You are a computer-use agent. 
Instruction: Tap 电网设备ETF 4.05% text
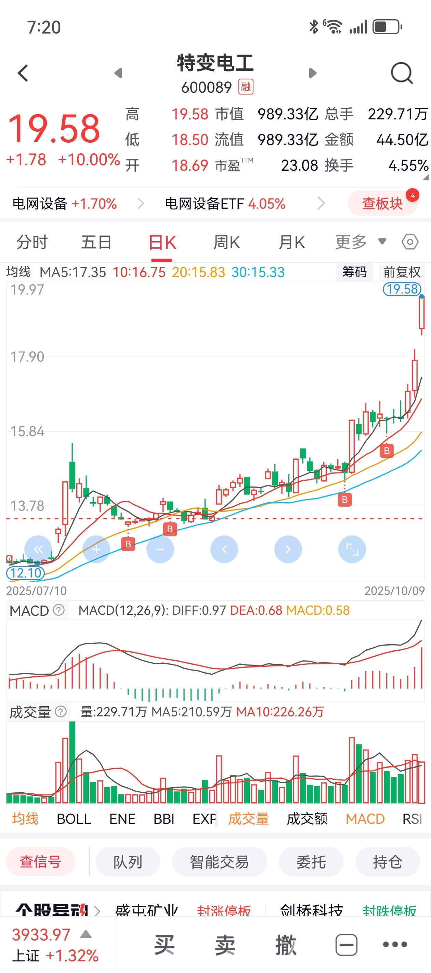[225, 204]
